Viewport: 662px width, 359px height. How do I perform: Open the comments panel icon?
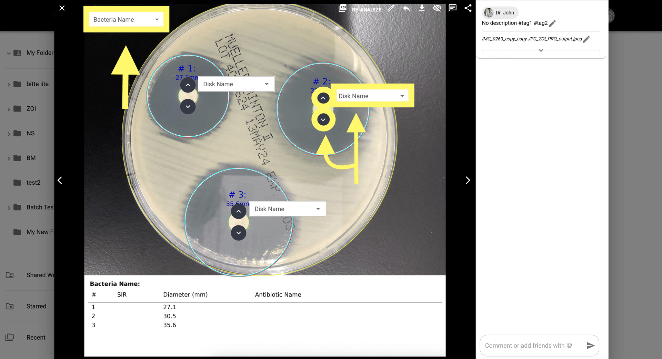point(452,8)
